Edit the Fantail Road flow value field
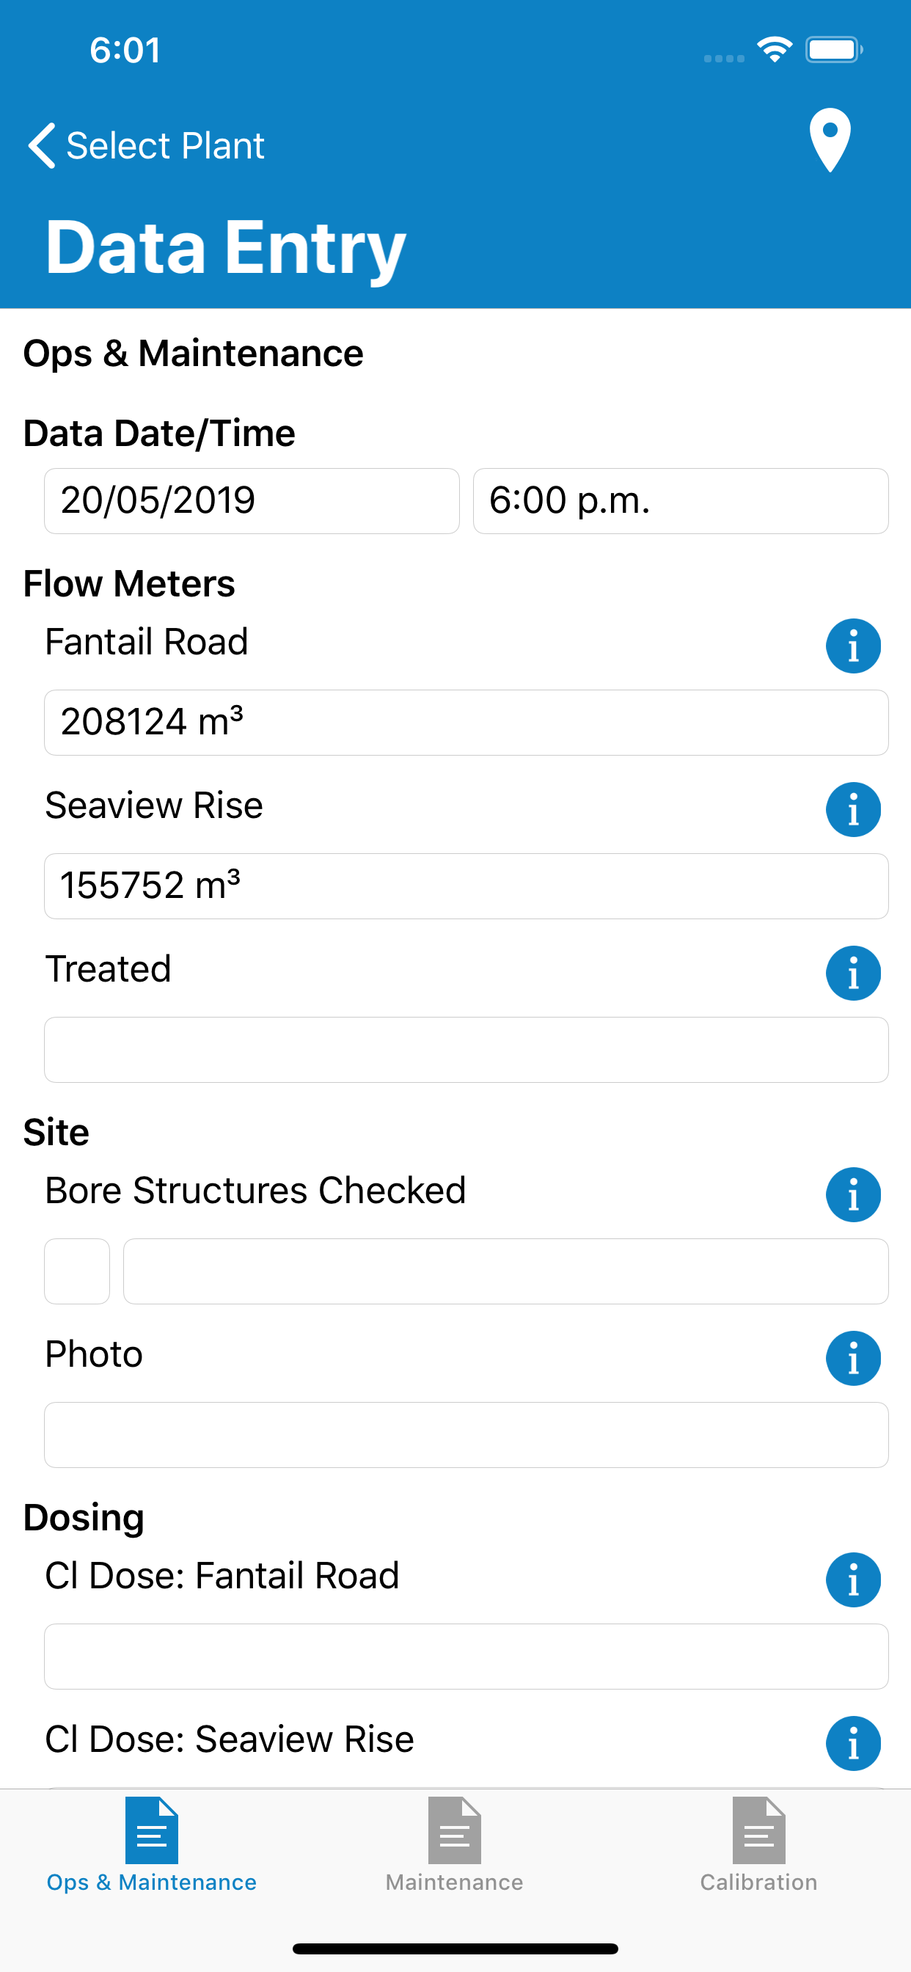The width and height of the screenshot is (911, 1972). point(467,723)
